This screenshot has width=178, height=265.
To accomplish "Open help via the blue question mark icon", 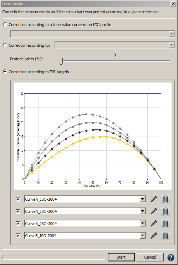I will (x=171, y=257).
